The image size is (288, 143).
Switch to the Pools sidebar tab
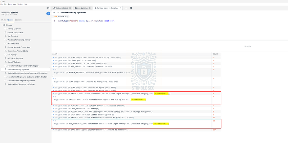click(4, 20)
